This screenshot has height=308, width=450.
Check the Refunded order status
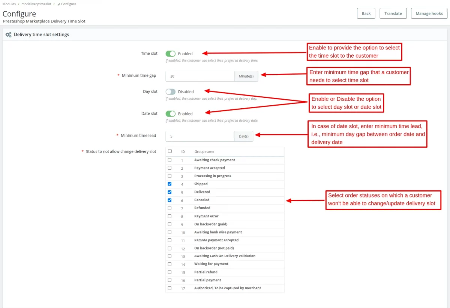(x=169, y=208)
